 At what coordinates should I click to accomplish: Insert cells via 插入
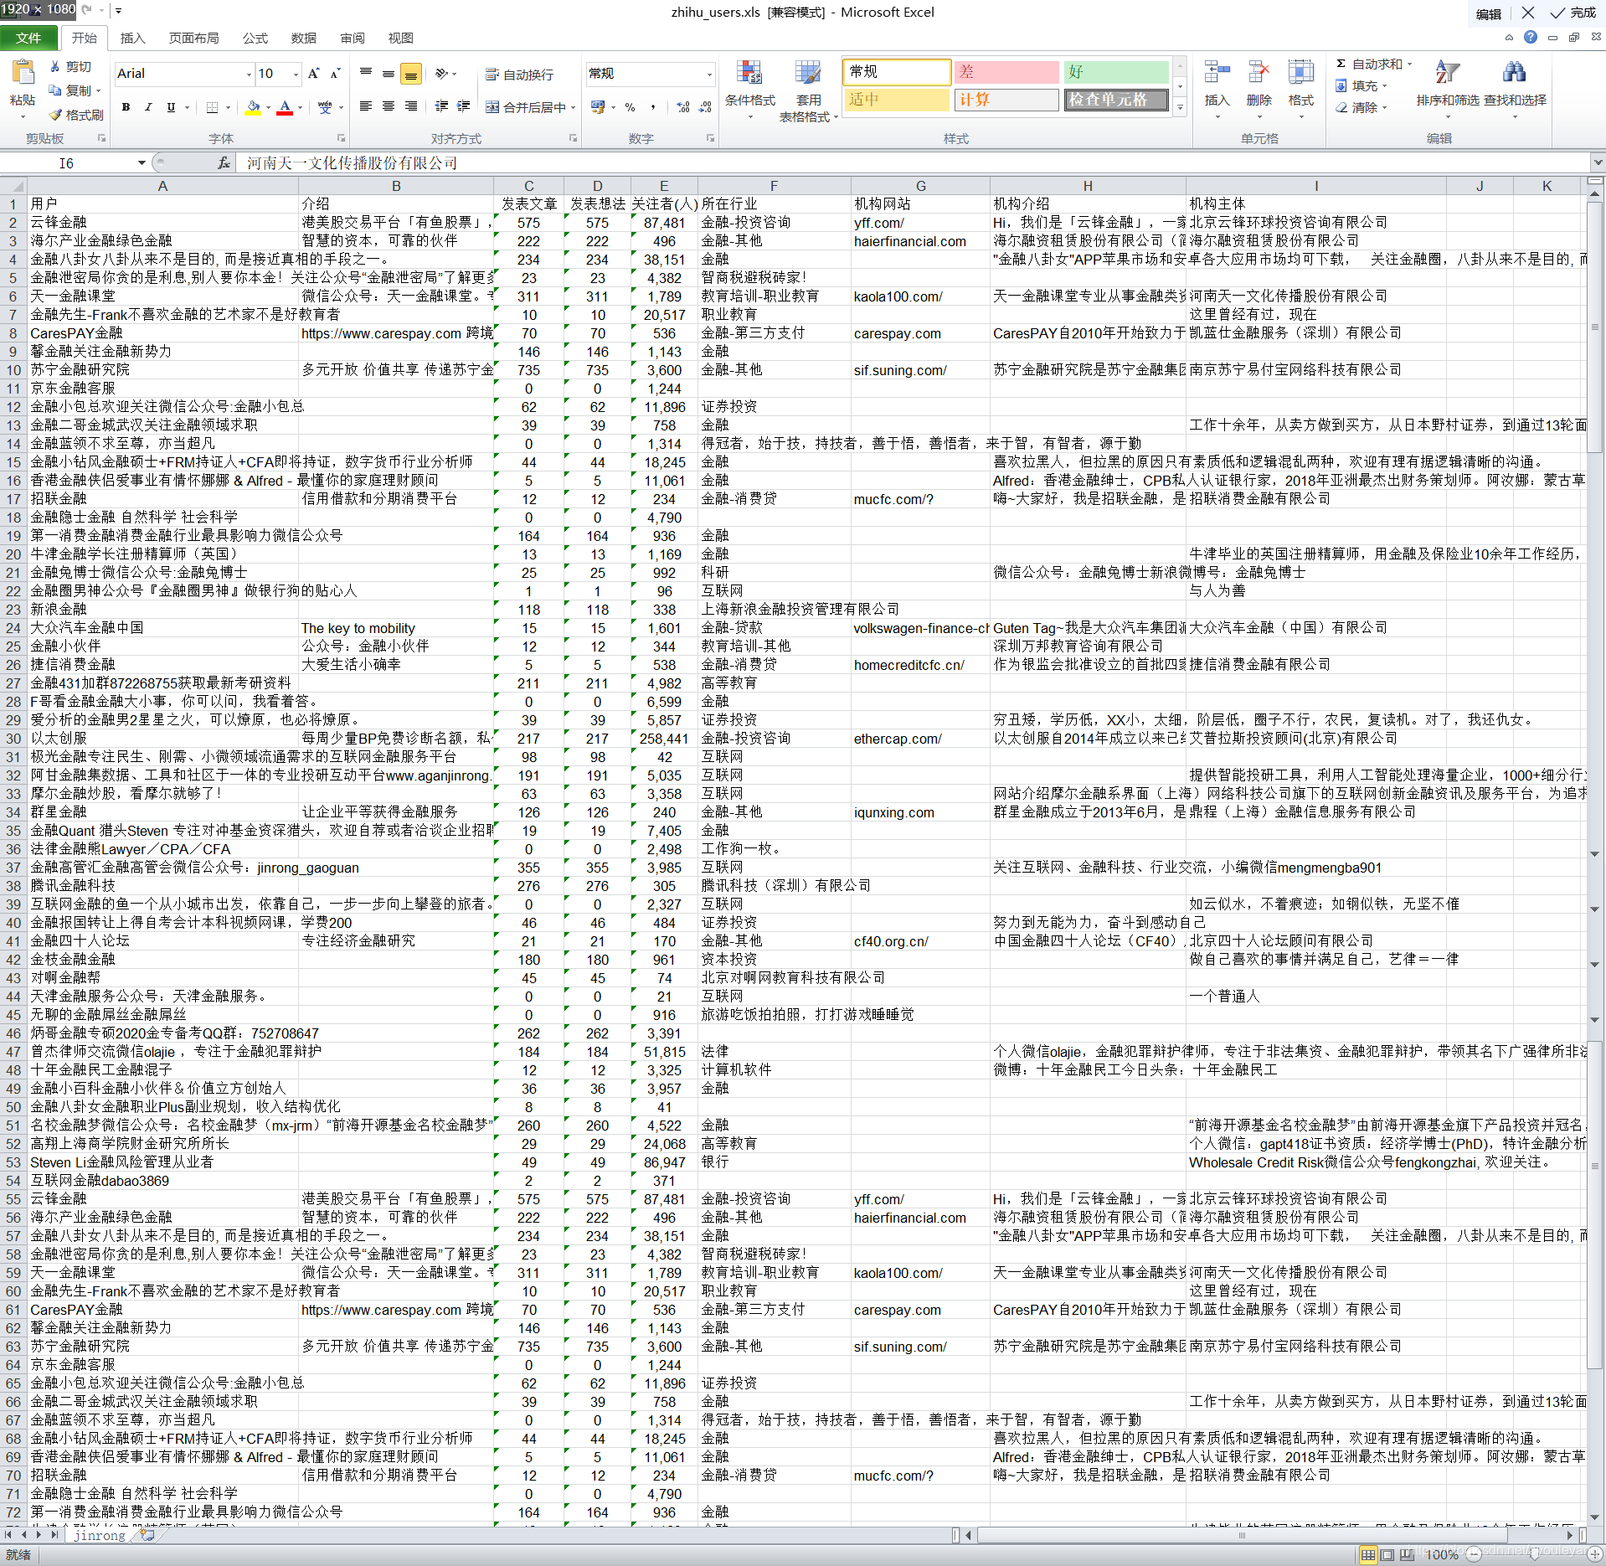[1217, 90]
